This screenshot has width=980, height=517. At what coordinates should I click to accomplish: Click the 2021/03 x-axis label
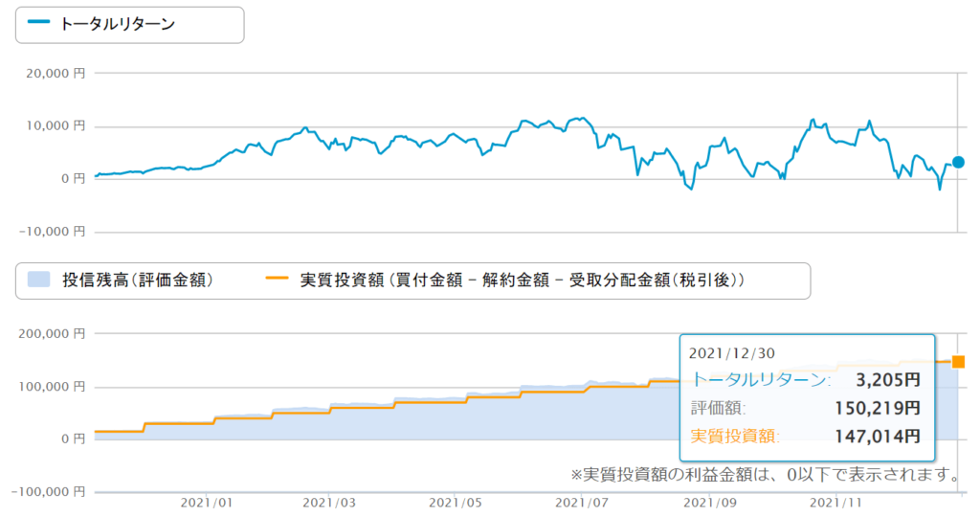[x=329, y=503]
